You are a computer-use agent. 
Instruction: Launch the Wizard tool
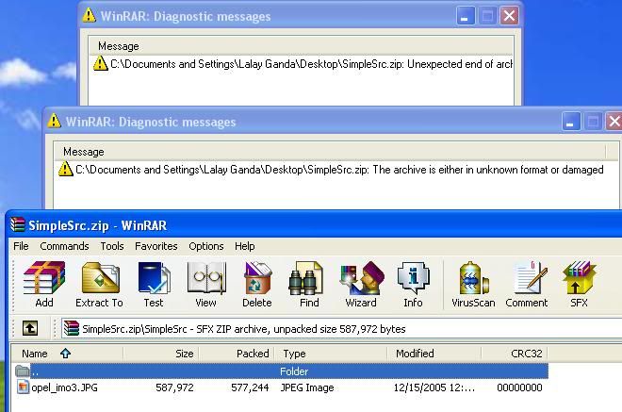click(361, 284)
